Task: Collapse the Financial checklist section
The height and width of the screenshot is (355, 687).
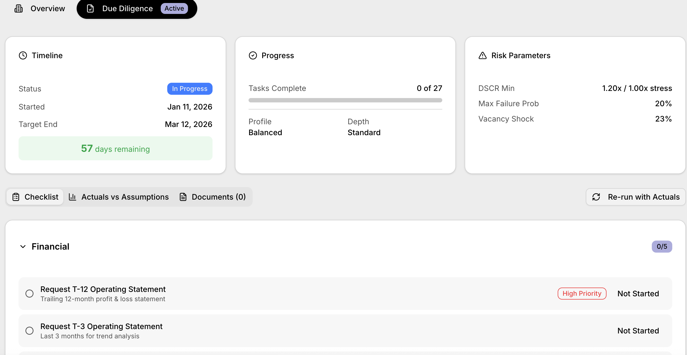Action: pyautogui.click(x=23, y=247)
